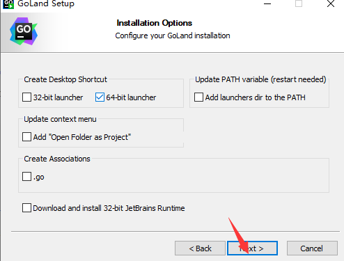Tick Add launchers dir to the PATH
This screenshot has height=261, width=344.
[x=198, y=97]
